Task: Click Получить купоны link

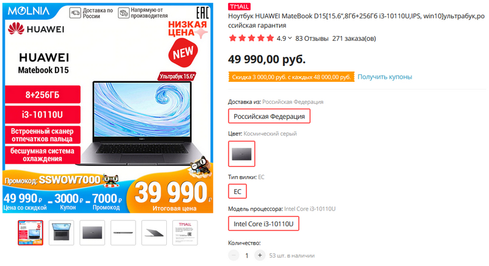Action: [385, 77]
